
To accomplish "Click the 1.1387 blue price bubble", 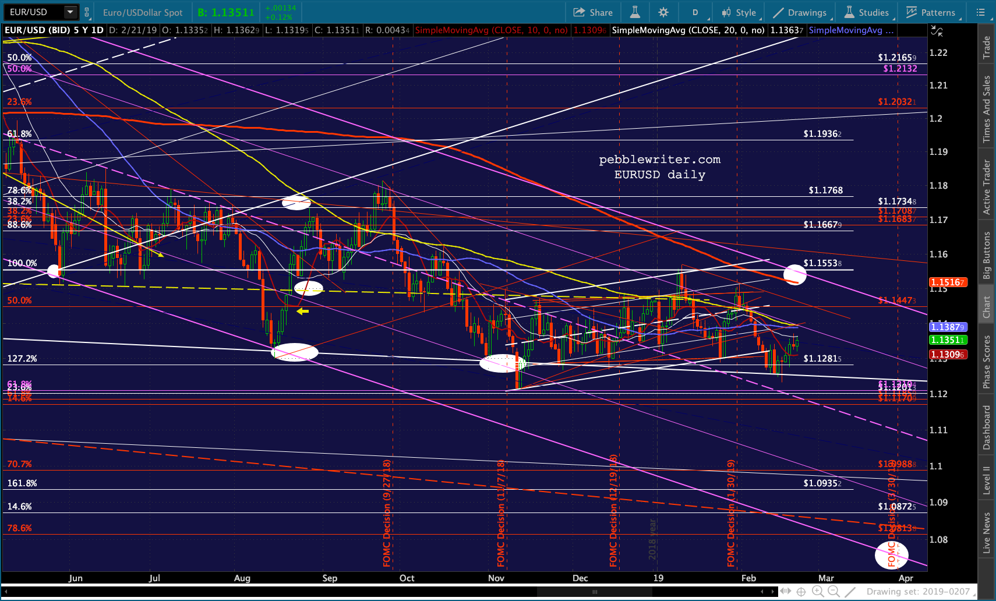I will click(x=948, y=327).
